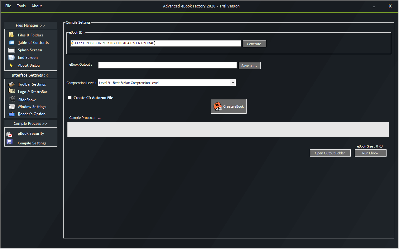Click the Interface Settings >> header
Viewport: 399px width, 249px height.
(31, 75)
